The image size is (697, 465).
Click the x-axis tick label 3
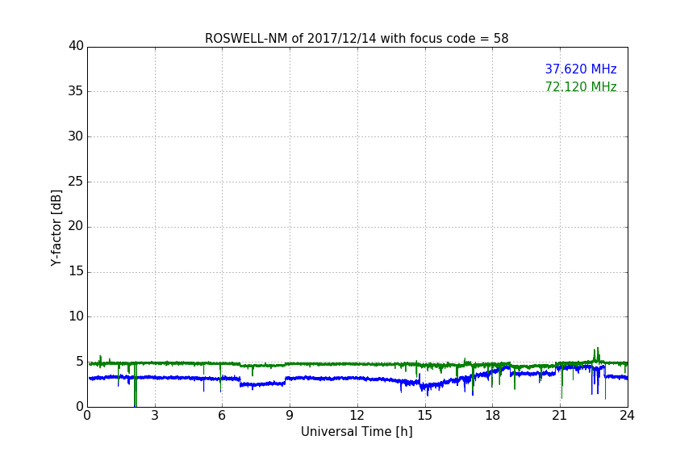pos(155,416)
